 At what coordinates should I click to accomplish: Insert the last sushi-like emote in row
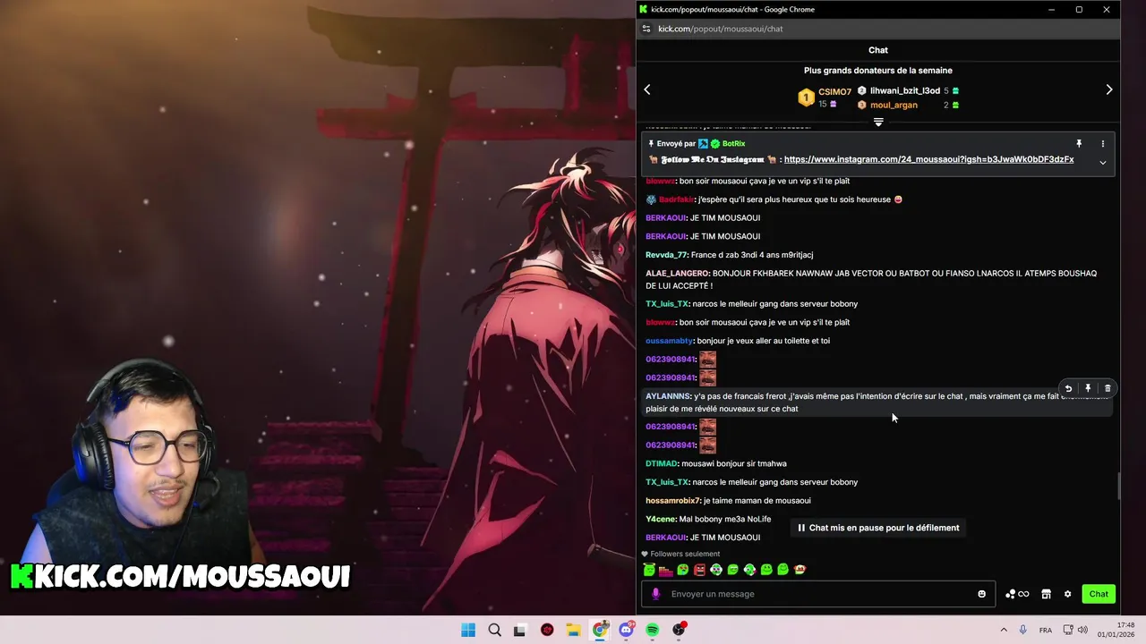click(x=800, y=570)
